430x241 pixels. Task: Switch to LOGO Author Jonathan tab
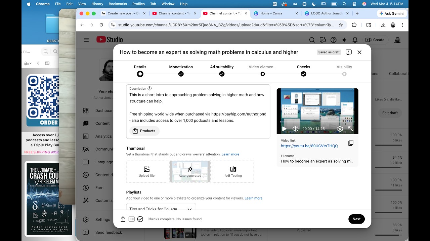(326, 13)
